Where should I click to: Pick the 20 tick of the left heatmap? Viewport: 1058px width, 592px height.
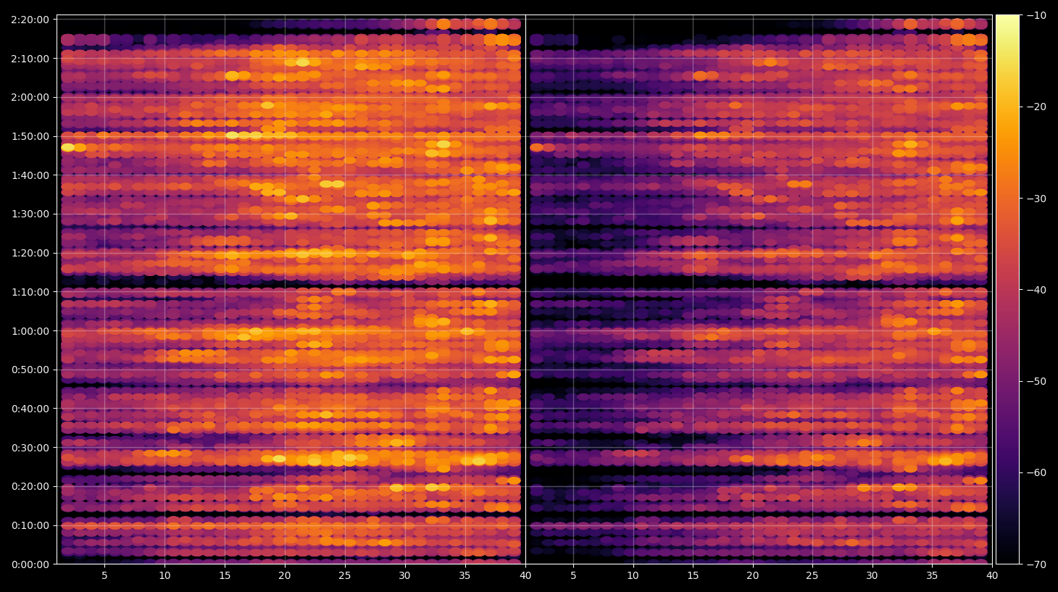[x=285, y=576]
